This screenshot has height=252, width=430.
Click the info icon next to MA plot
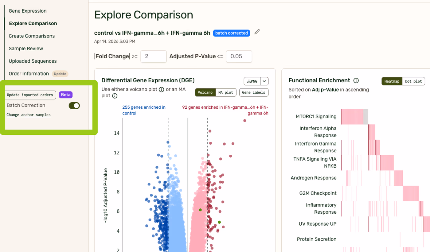[x=115, y=96]
